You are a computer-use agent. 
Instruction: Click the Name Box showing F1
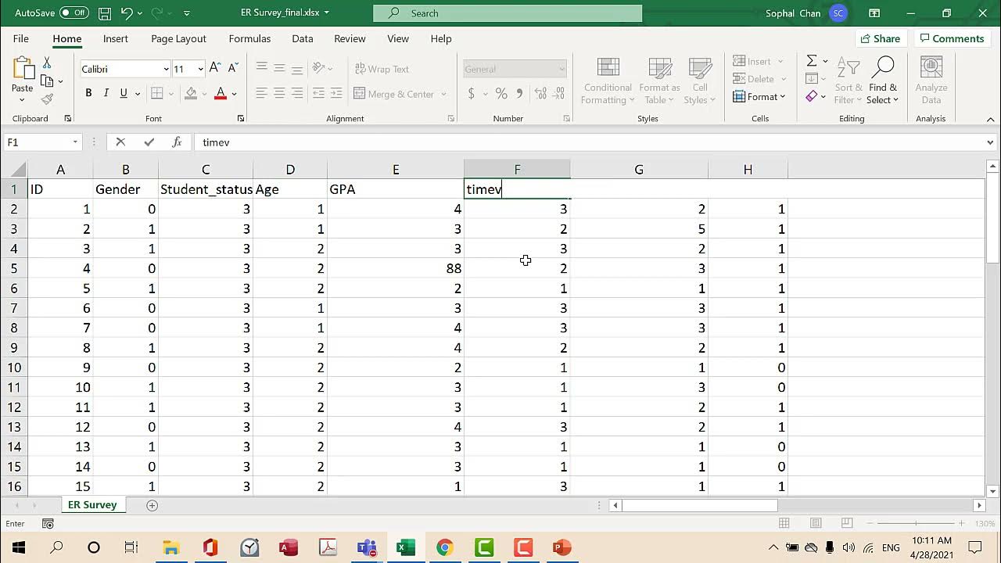(37, 142)
